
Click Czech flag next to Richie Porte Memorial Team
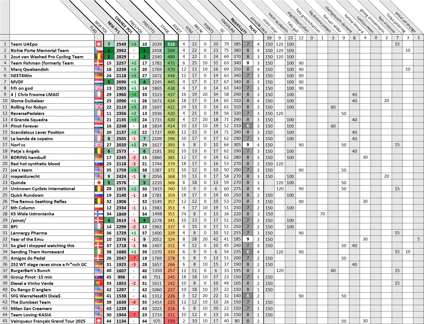pyautogui.click(x=99, y=50)
